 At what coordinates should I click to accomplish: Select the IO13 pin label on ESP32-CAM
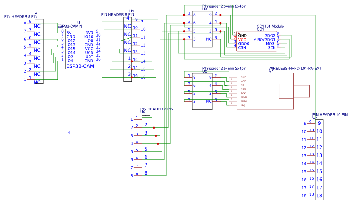coord(71,45)
